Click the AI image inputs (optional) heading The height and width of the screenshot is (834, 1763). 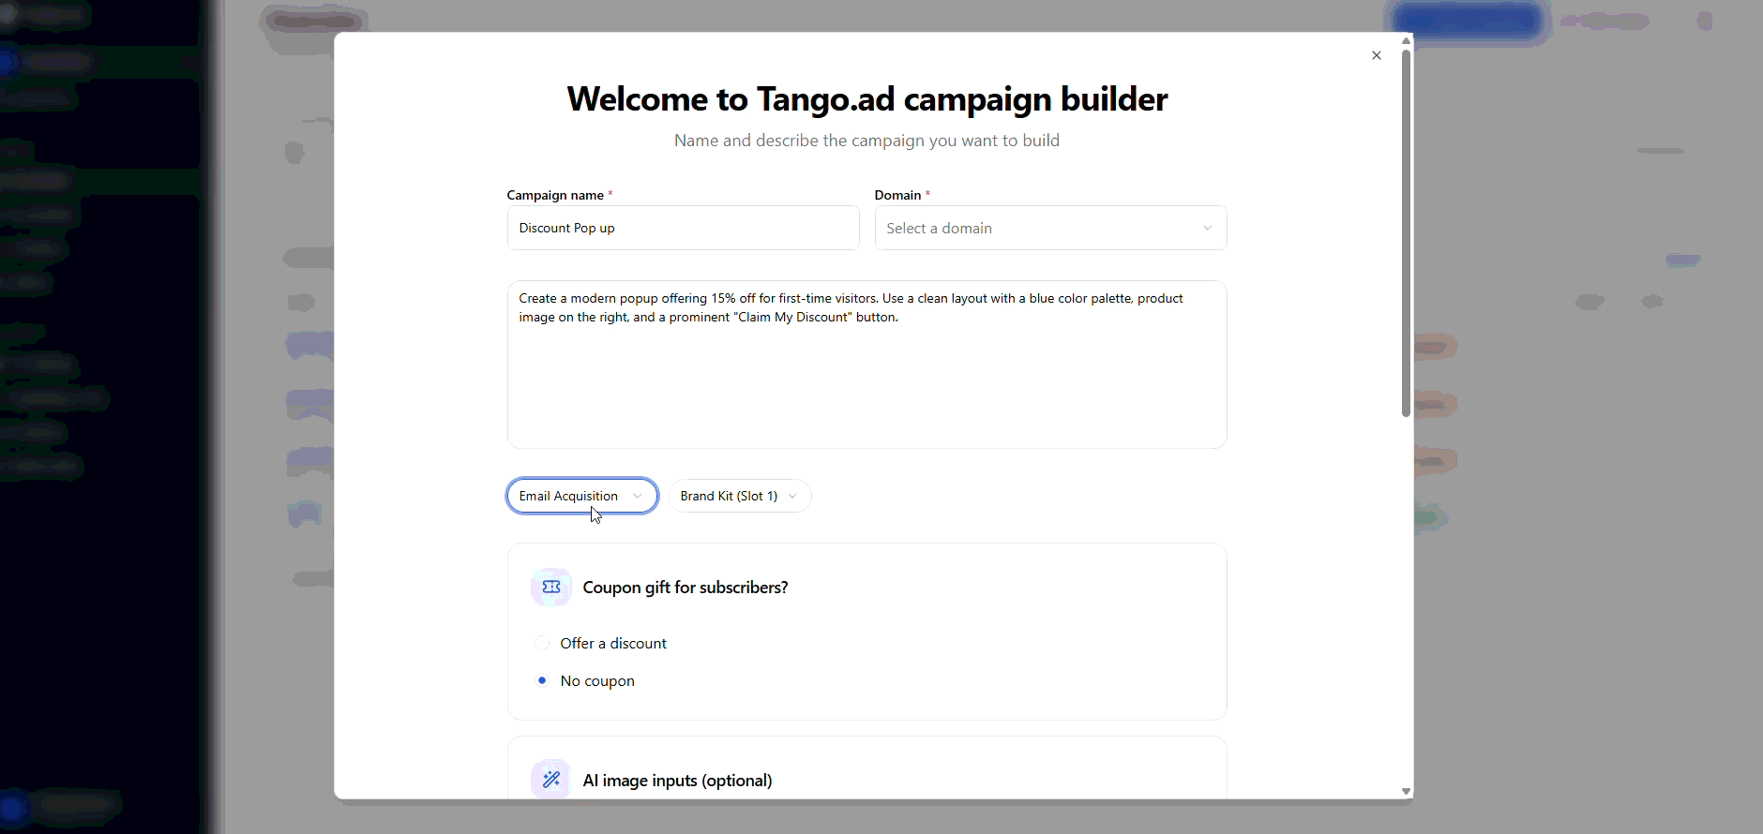[x=678, y=781]
